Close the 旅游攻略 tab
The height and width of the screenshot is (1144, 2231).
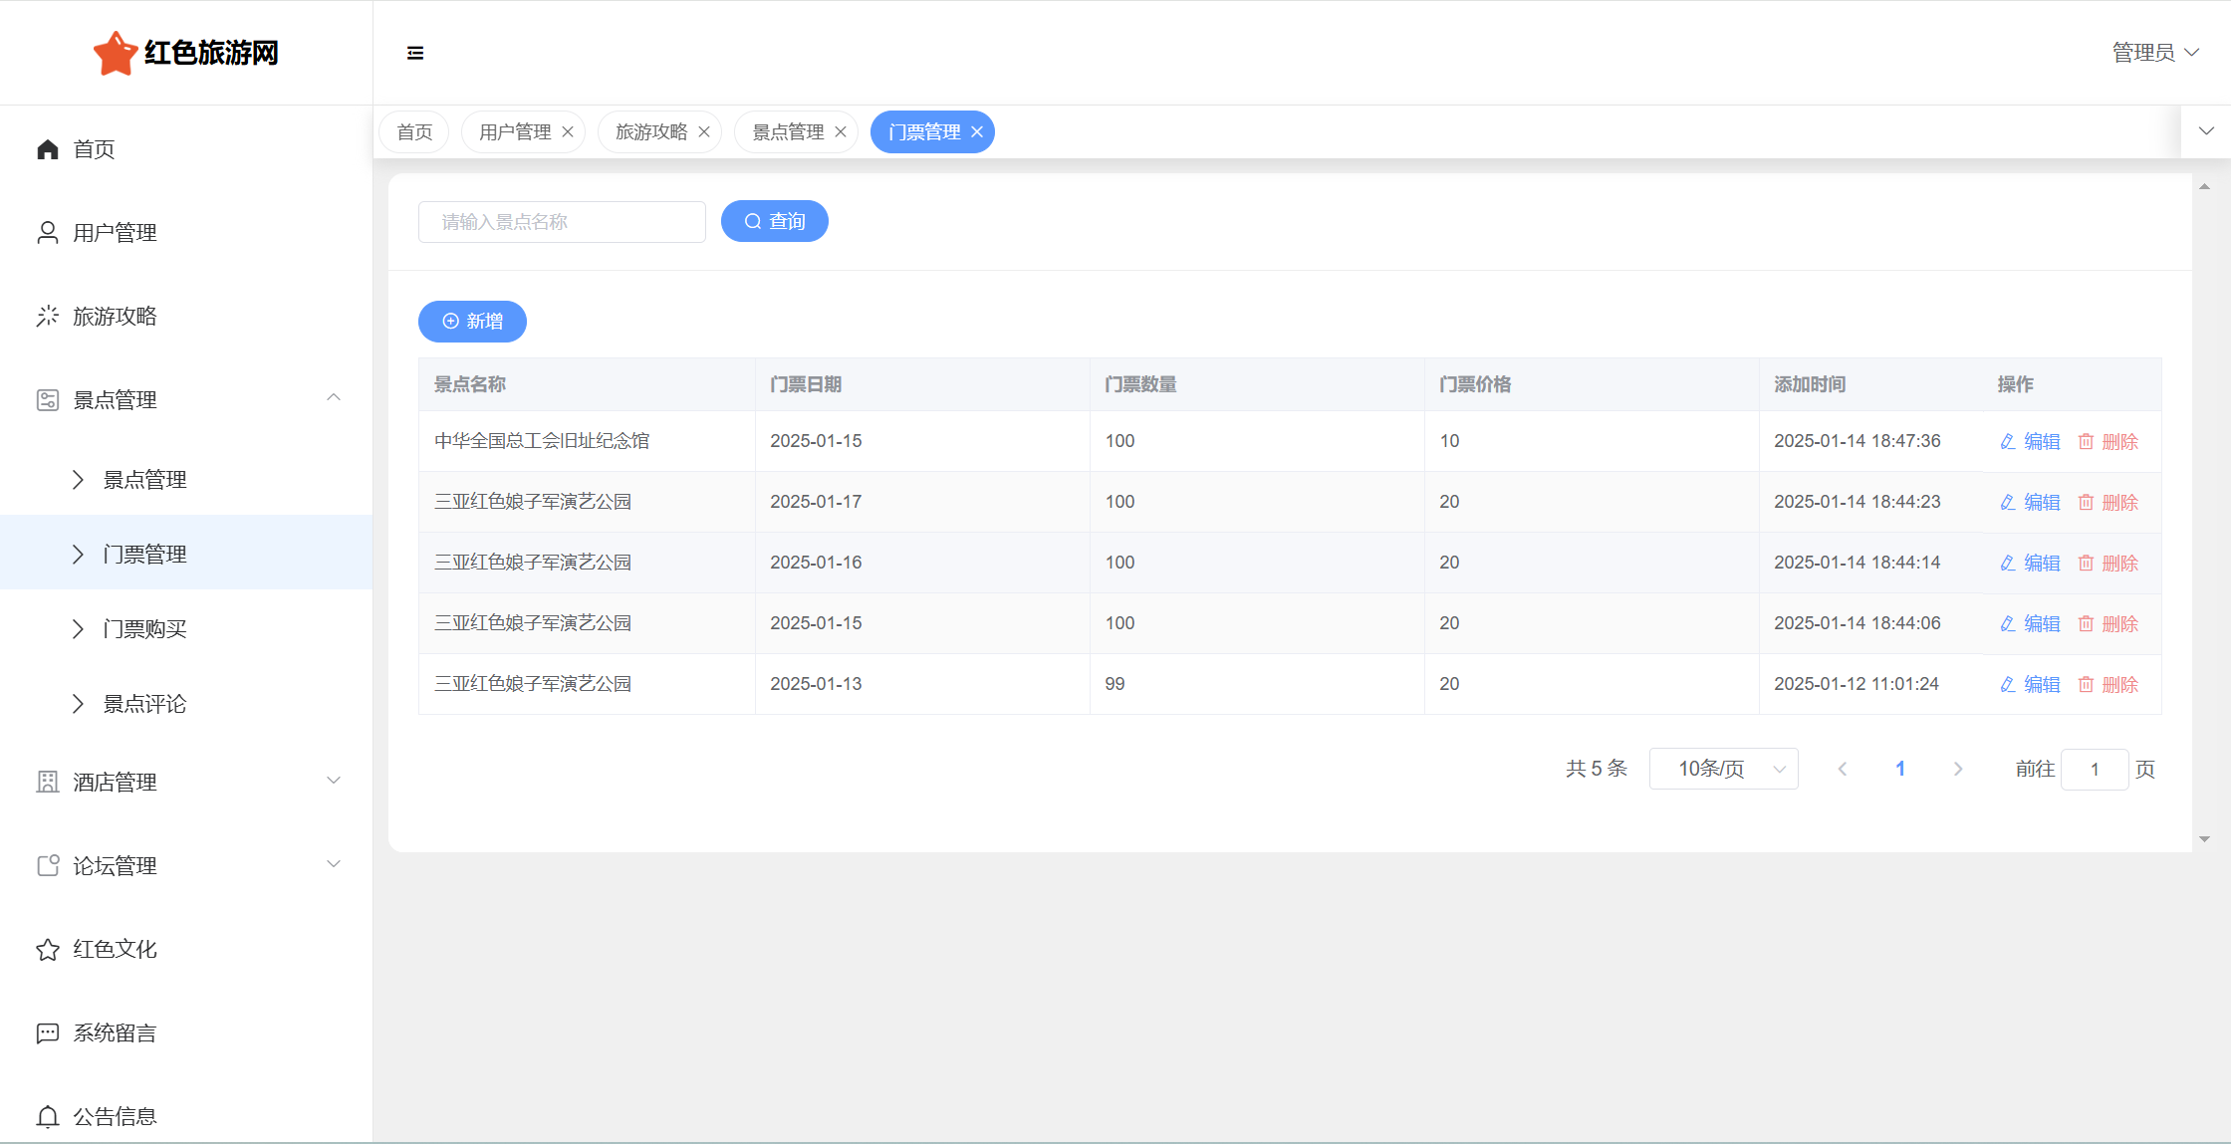[x=704, y=132]
